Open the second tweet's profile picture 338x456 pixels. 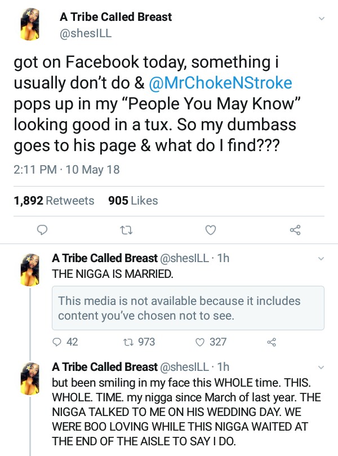coord(29,269)
